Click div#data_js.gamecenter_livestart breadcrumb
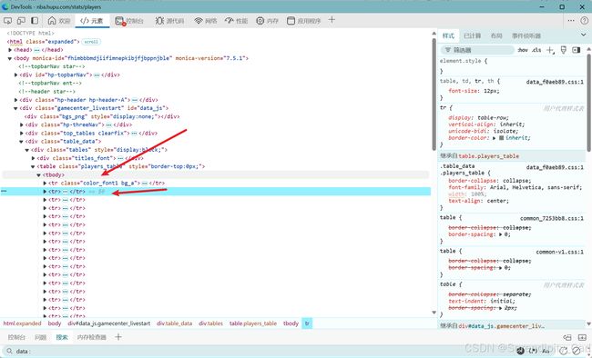Image resolution: width=592 pixels, height=358 pixels. (x=109, y=323)
